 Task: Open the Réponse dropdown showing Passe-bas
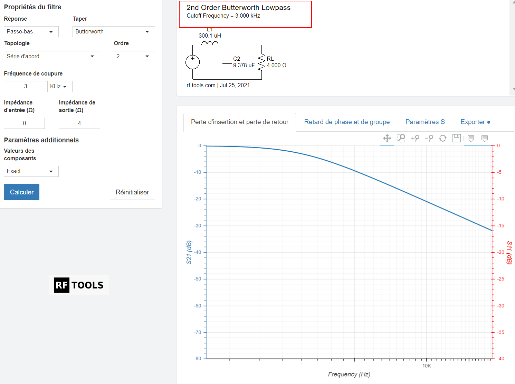[31, 32]
